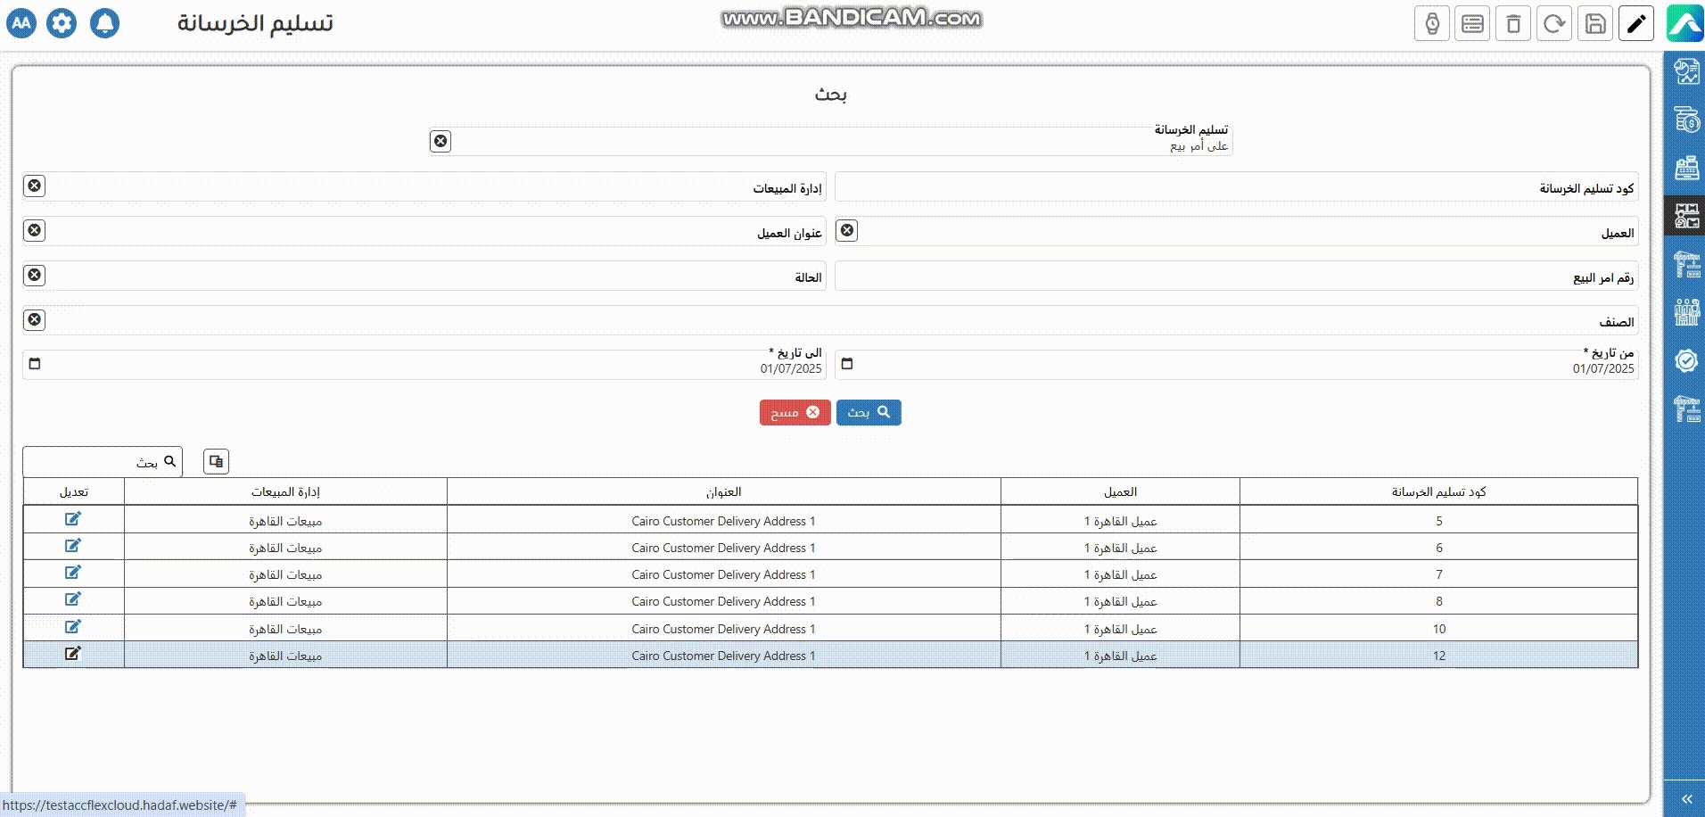Click the save (floppy disk) toolbar icon
Viewport: 1705px width, 817px height.
[1595, 23]
